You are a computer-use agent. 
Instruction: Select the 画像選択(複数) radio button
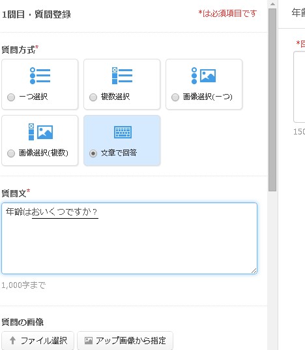[11, 153]
